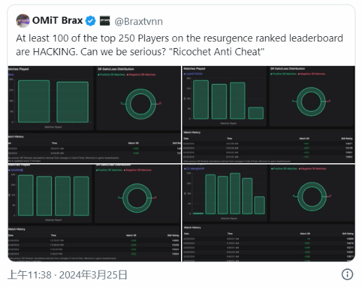Click the green donut chart in top-left image
Image resolution: width=362 pixels, height=287 pixels.
tap(141, 104)
